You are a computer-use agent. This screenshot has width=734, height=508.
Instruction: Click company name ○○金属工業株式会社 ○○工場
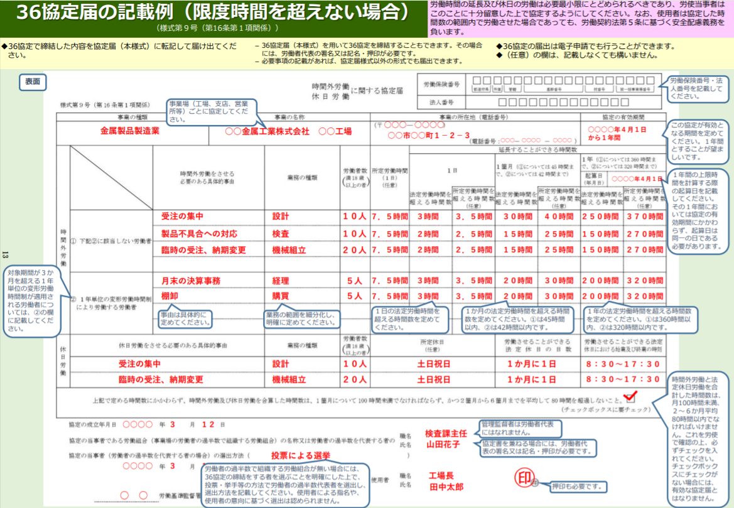pos(288,132)
